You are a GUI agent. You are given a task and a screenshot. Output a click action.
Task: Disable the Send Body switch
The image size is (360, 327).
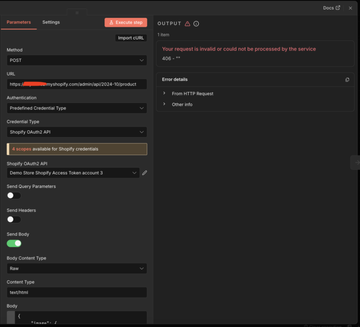(14, 243)
